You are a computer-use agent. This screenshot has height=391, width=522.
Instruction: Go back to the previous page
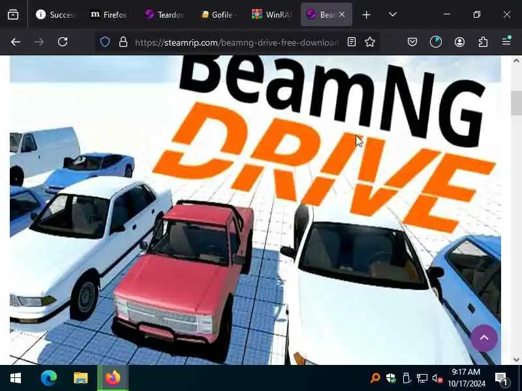tap(15, 42)
